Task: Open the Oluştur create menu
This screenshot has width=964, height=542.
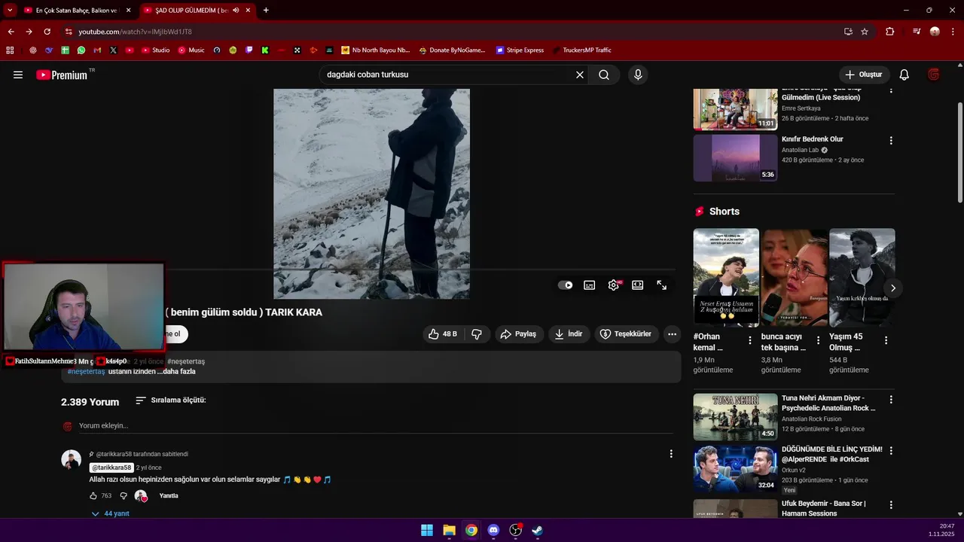Action: pos(864,75)
